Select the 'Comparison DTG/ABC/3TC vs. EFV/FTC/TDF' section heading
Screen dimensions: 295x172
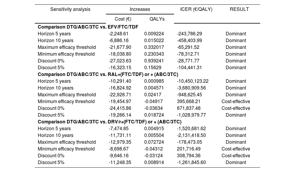click(x=88, y=27)
